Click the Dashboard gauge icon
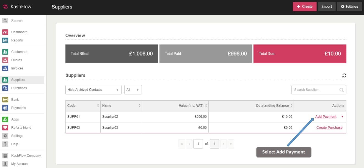 [5, 32]
